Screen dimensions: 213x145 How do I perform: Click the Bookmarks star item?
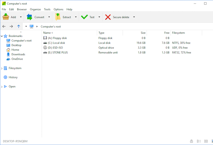13,36
